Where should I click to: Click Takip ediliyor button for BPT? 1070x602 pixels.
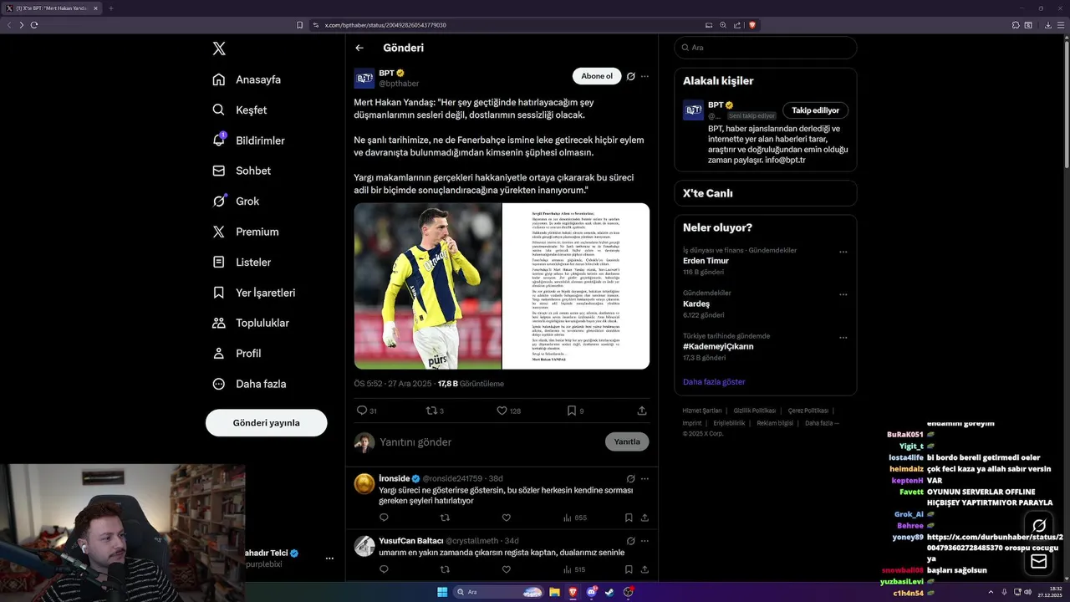click(815, 110)
